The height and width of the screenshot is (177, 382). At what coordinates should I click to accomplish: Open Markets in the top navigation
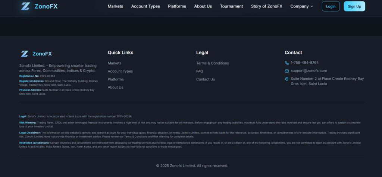(115, 6)
